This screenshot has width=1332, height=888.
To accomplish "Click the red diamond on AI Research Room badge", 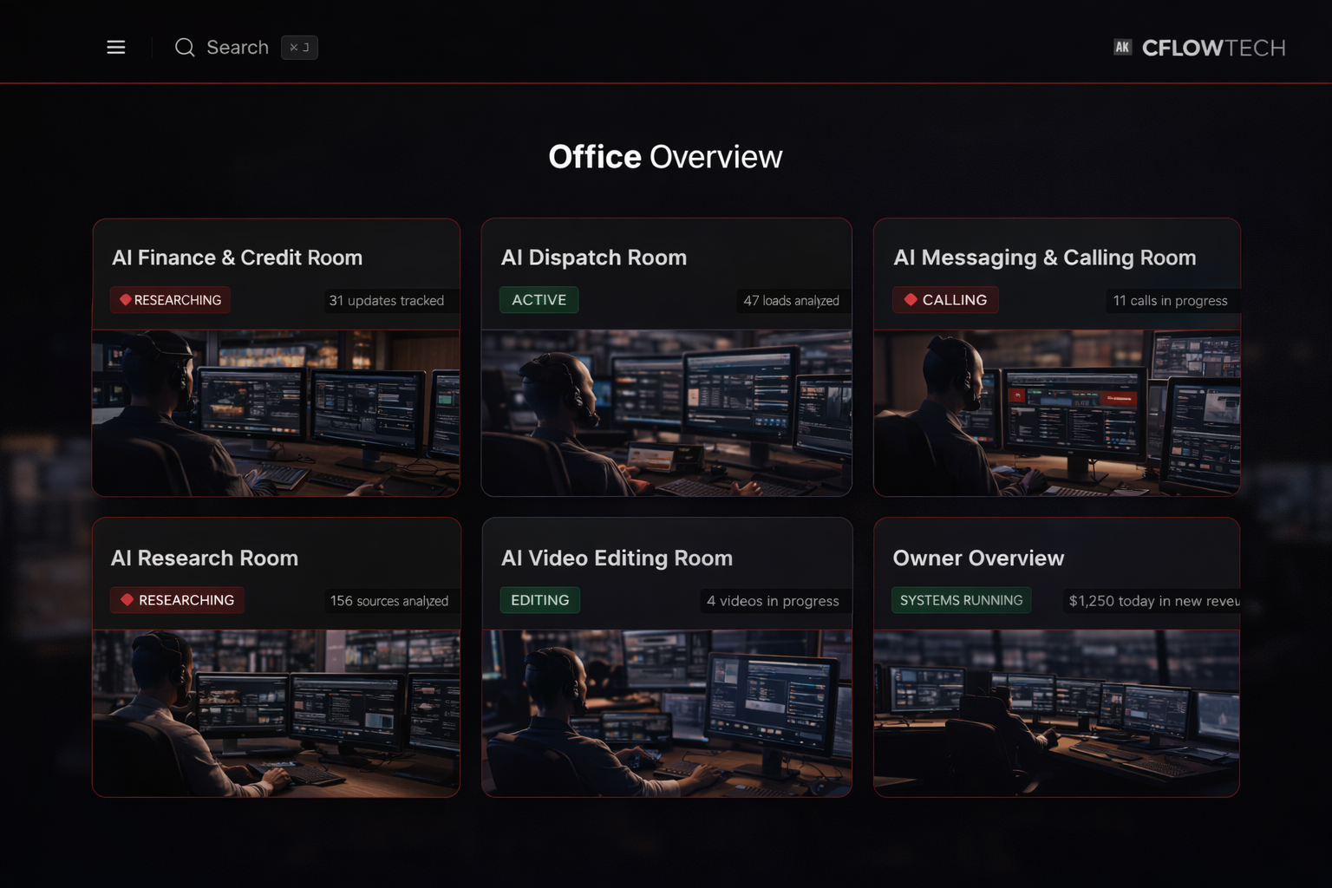I will point(125,599).
